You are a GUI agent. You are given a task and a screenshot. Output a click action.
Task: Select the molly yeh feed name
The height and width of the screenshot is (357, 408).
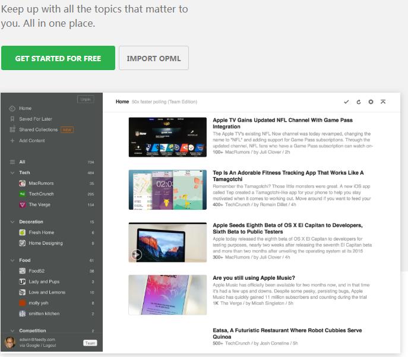[x=38, y=303]
